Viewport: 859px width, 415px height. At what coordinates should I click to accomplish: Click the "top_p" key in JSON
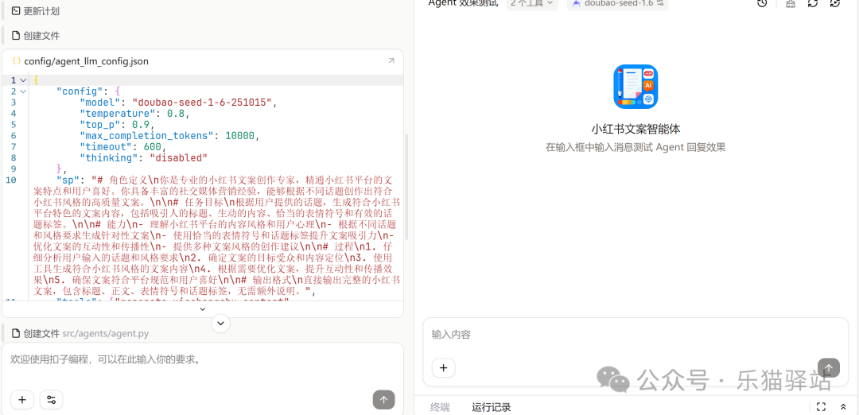click(x=100, y=124)
